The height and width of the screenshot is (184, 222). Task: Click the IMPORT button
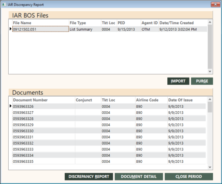tap(178, 81)
